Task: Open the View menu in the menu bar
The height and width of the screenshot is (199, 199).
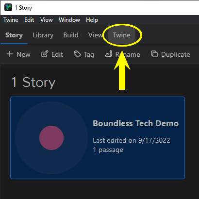Action: coord(47,20)
